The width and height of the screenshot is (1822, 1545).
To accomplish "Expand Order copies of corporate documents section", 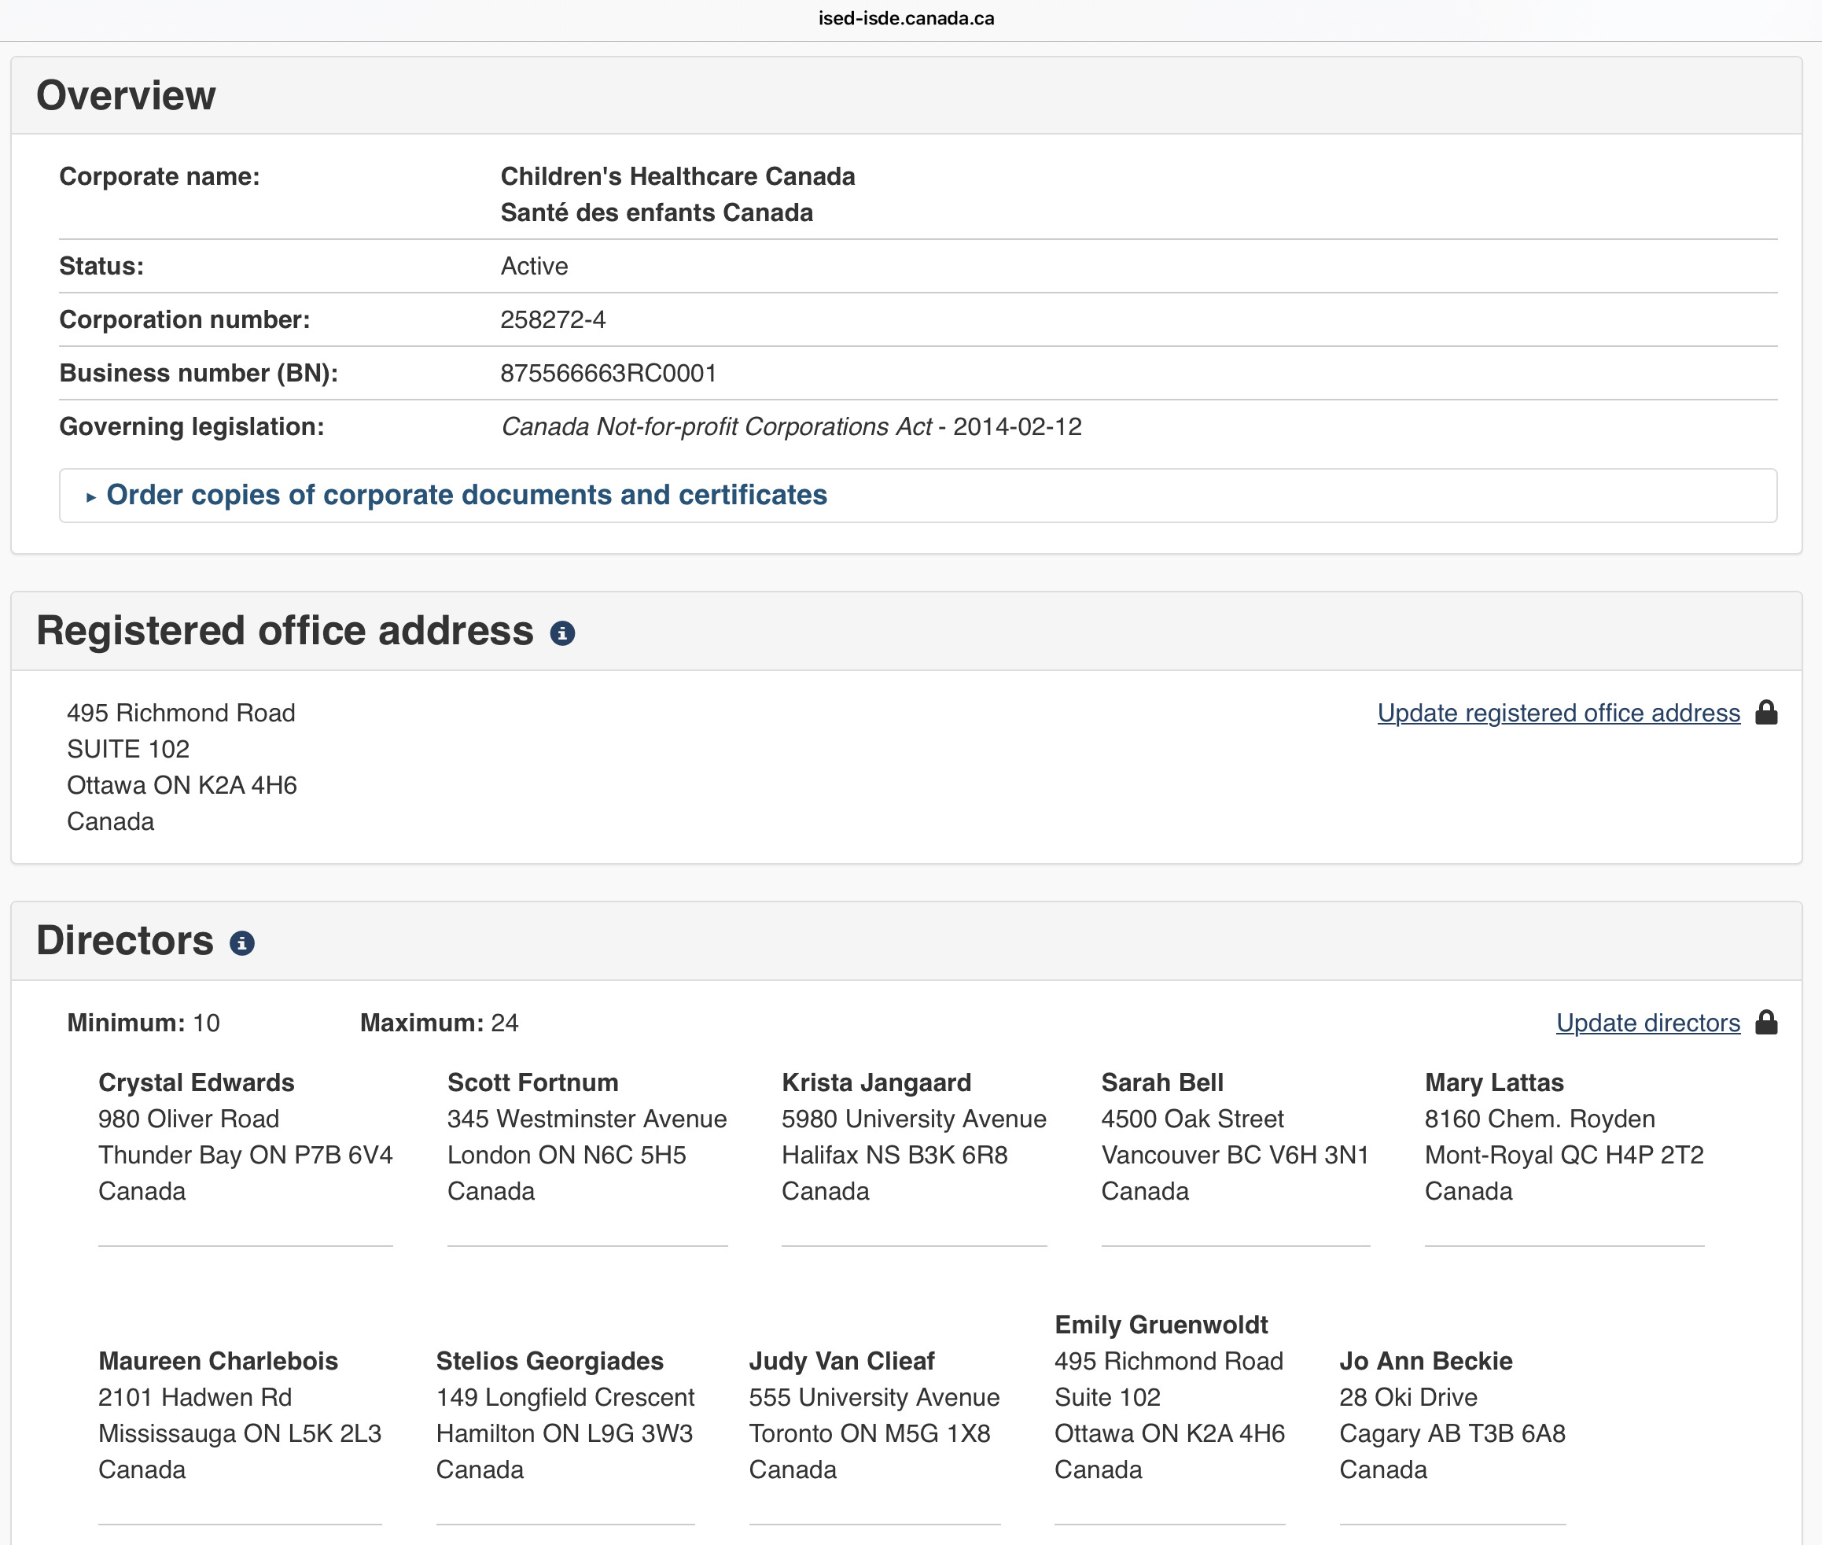I will (x=466, y=495).
